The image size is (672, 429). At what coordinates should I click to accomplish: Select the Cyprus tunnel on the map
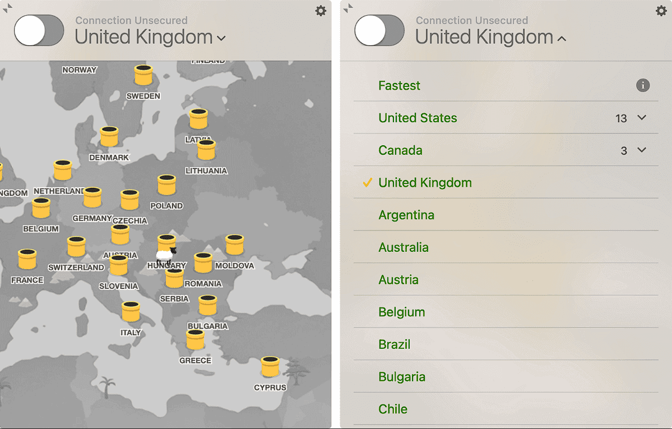(270, 366)
